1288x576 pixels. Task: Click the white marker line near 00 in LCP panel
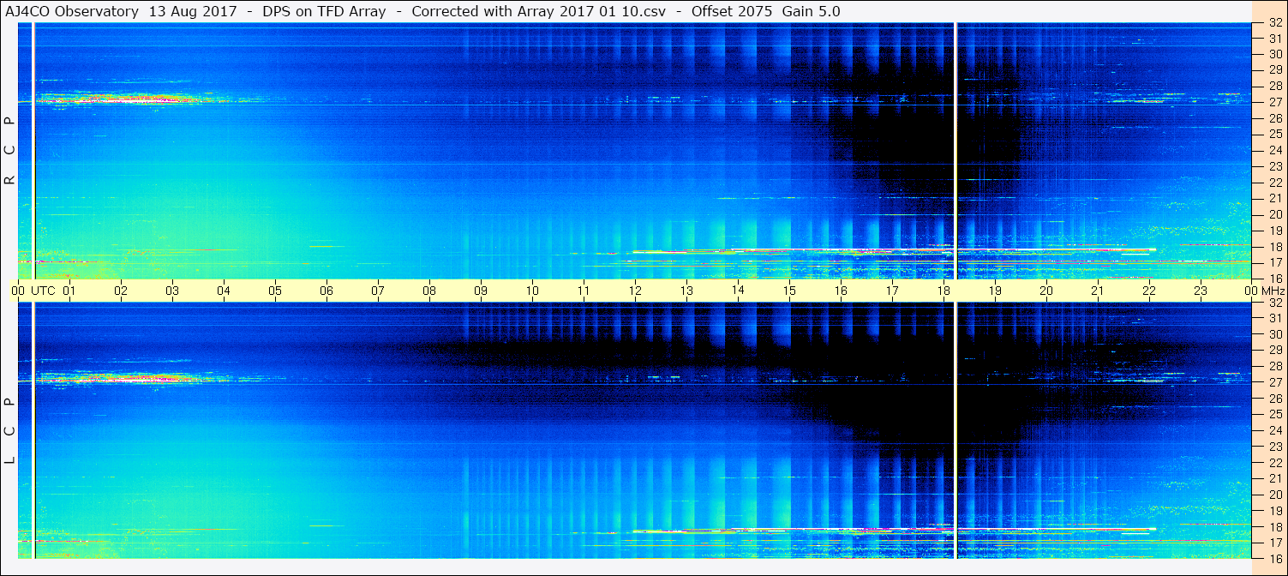[x=33, y=430]
